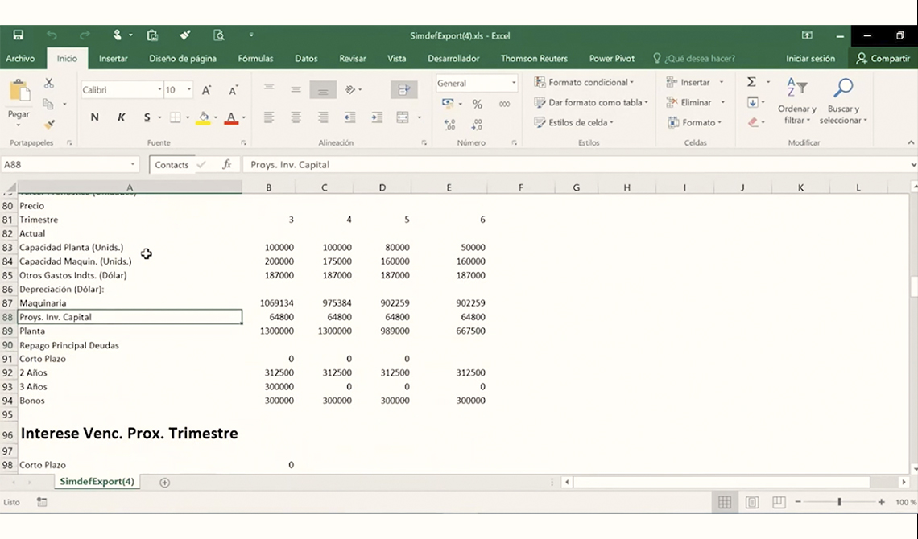Open Buscar y seleccionar menu
Screen dimensions: 918x539
click(x=843, y=101)
